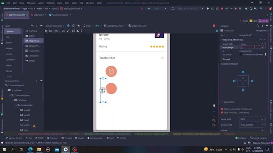Click the stop square icon in toolbar
Screen dimensions: 273x153
coord(240,8)
